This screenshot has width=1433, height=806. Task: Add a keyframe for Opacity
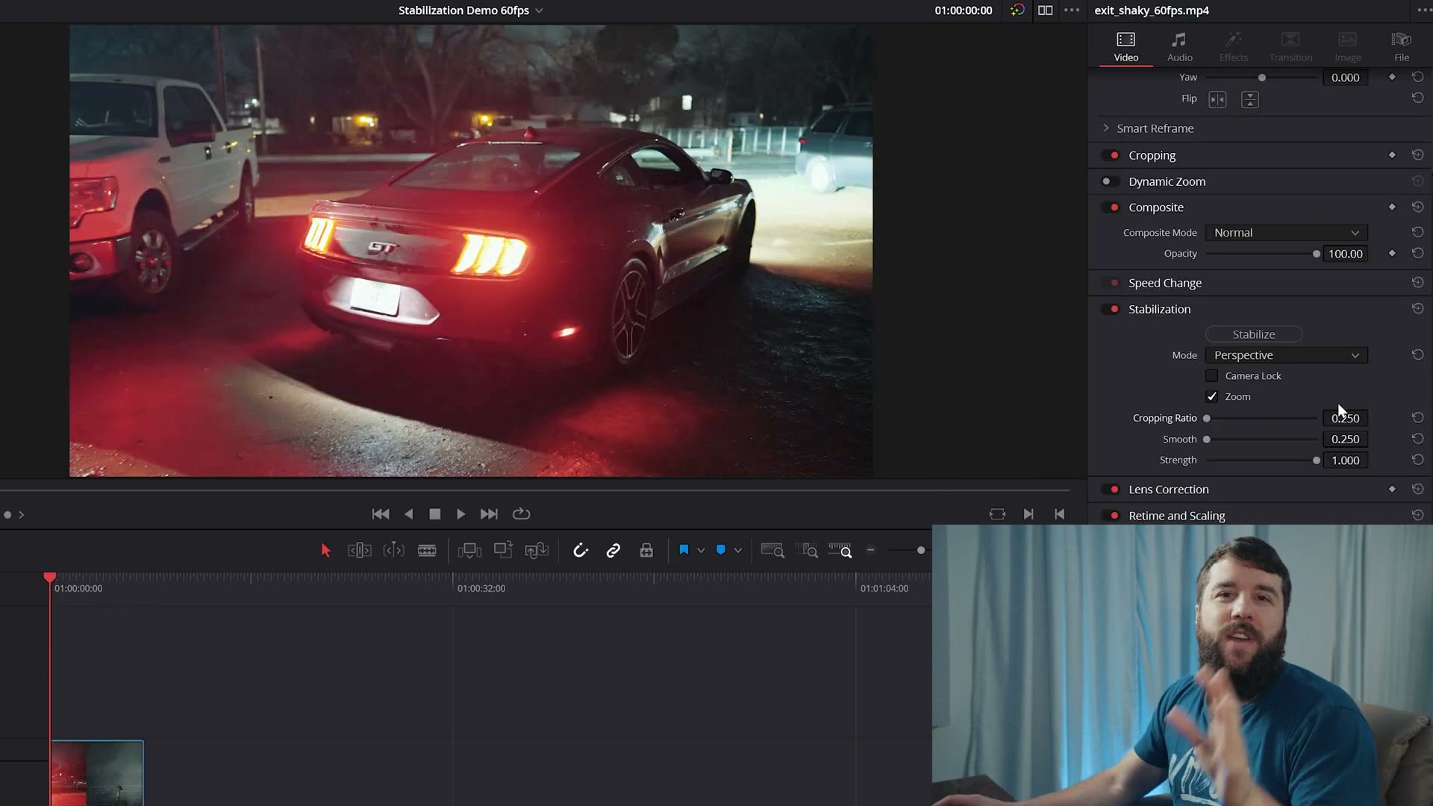1392,254
